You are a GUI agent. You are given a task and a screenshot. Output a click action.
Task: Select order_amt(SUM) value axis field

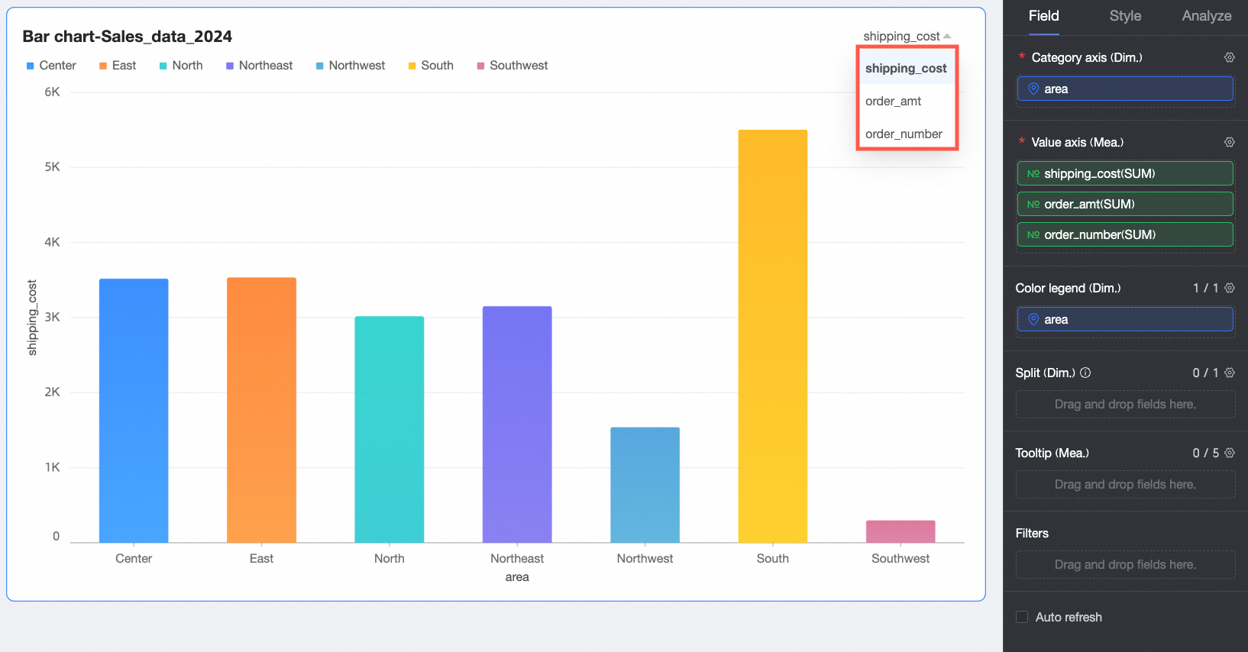tap(1125, 204)
